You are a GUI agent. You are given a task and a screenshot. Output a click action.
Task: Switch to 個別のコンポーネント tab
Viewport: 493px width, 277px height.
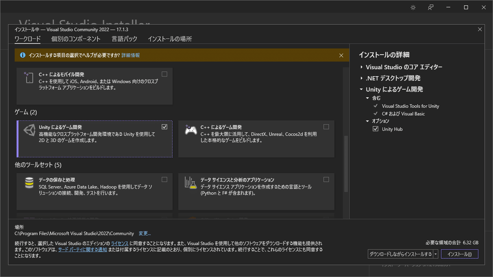[76, 39]
